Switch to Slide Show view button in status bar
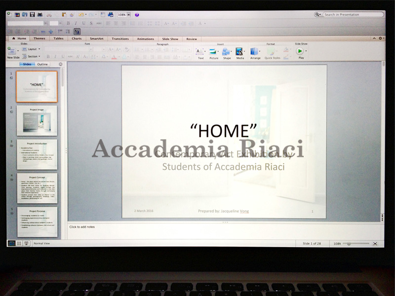395x296 pixels. [26, 243]
